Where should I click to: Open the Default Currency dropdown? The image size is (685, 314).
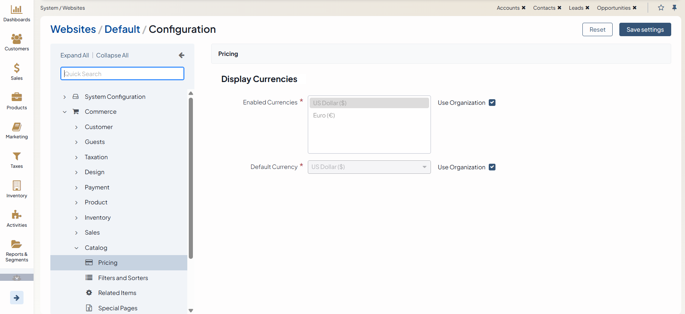click(x=369, y=167)
